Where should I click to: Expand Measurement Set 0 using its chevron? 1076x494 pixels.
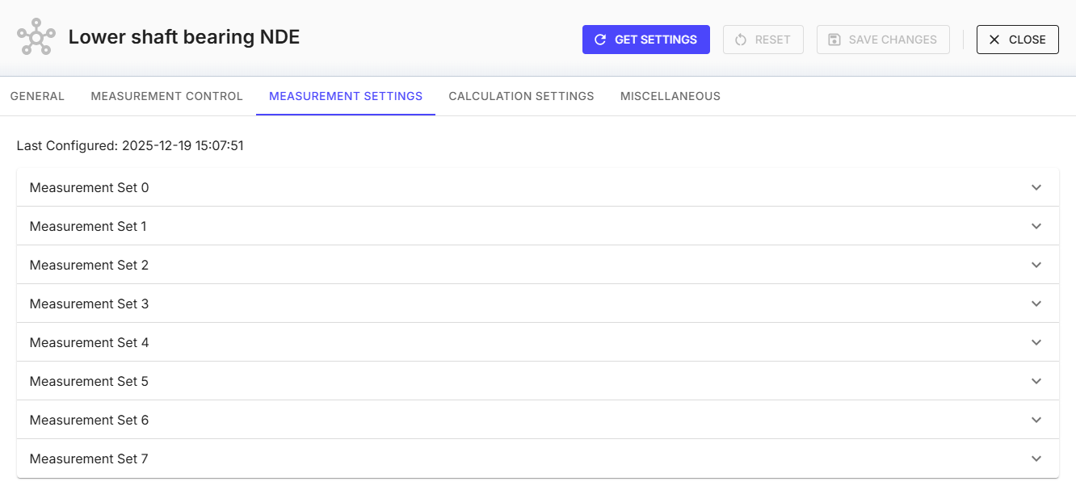1036,187
